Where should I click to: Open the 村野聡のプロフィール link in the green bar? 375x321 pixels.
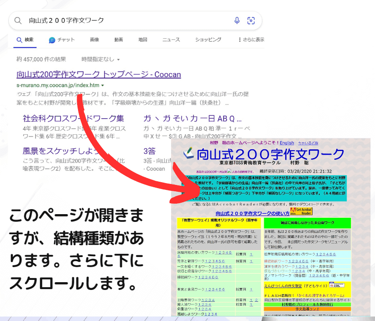click(307, 305)
